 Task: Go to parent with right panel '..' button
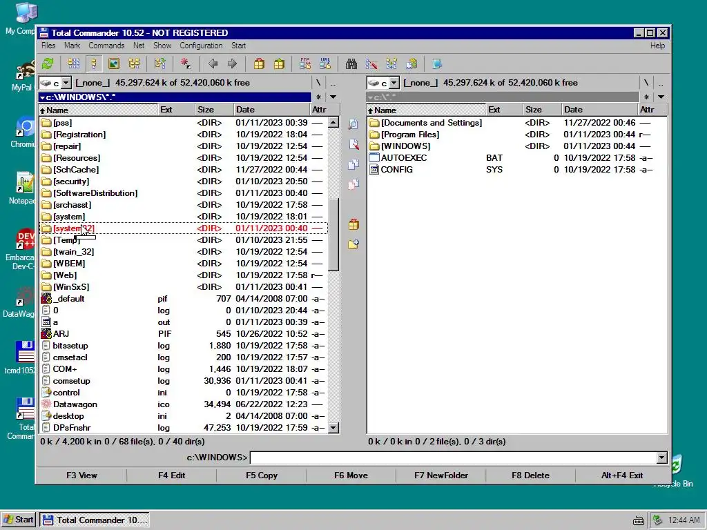tap(661, 83)
